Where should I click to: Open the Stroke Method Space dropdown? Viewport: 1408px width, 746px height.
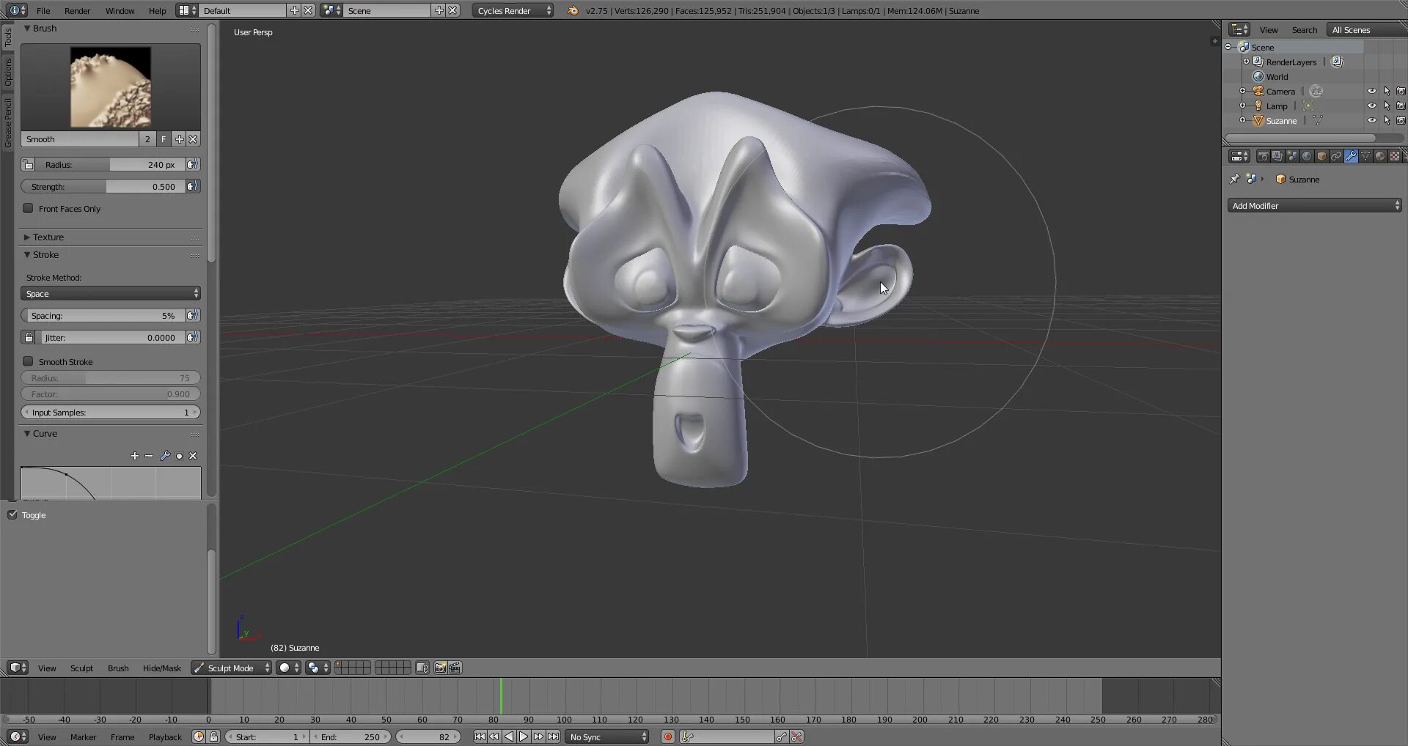[111, 293]
